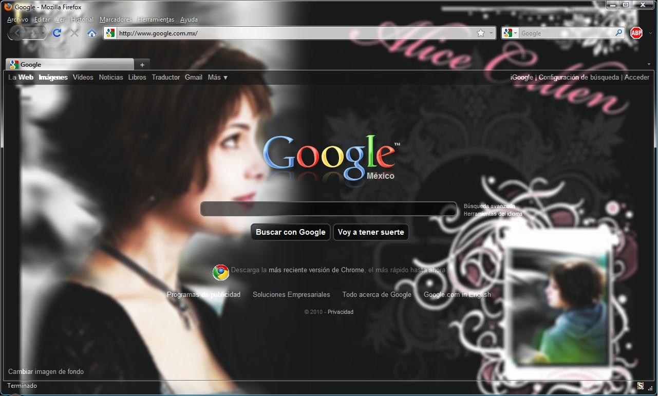The image size is (658, 396).
Task: Click Cambiar imagen de fondo link
Action: pyautogui.click(x=46, y=372)
